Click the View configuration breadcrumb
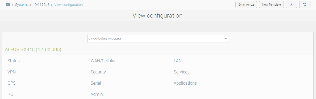 (x=69, y=5)
